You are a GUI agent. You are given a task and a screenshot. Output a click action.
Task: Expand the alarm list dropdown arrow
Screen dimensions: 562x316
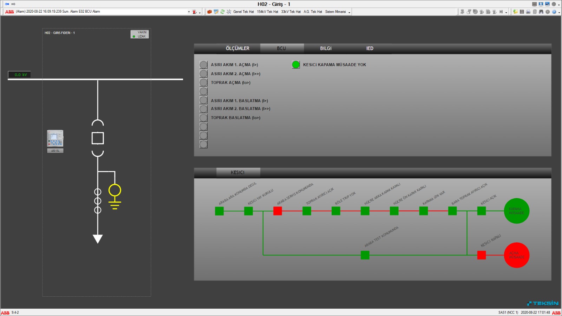[x=189, y=12]
